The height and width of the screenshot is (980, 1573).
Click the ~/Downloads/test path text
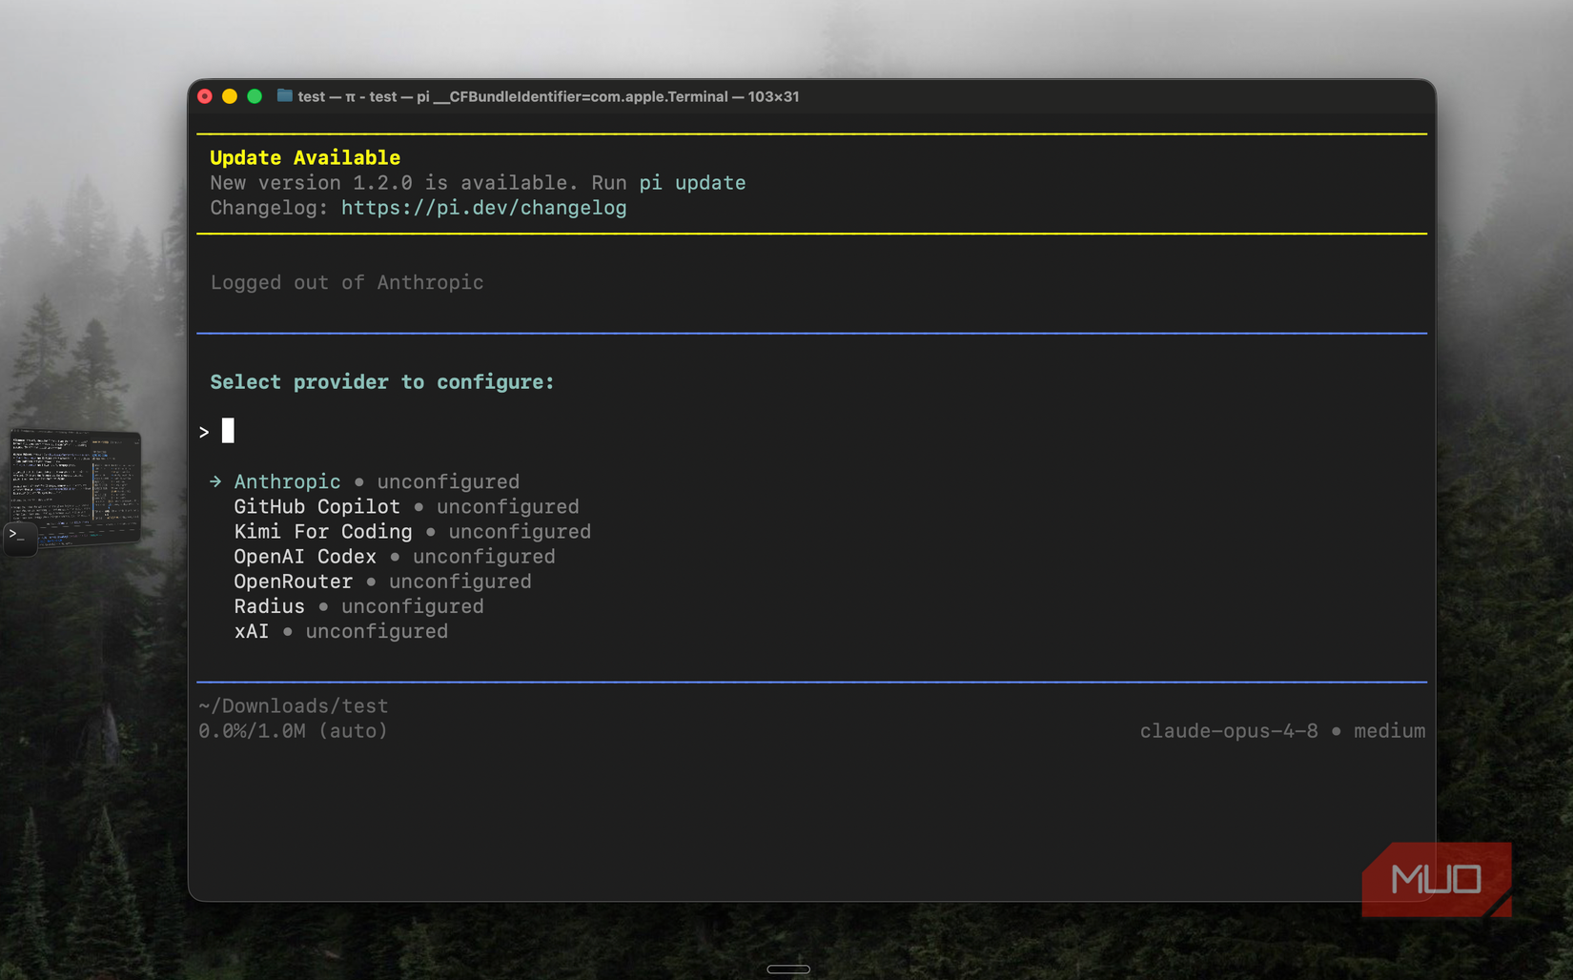[293, 705]
